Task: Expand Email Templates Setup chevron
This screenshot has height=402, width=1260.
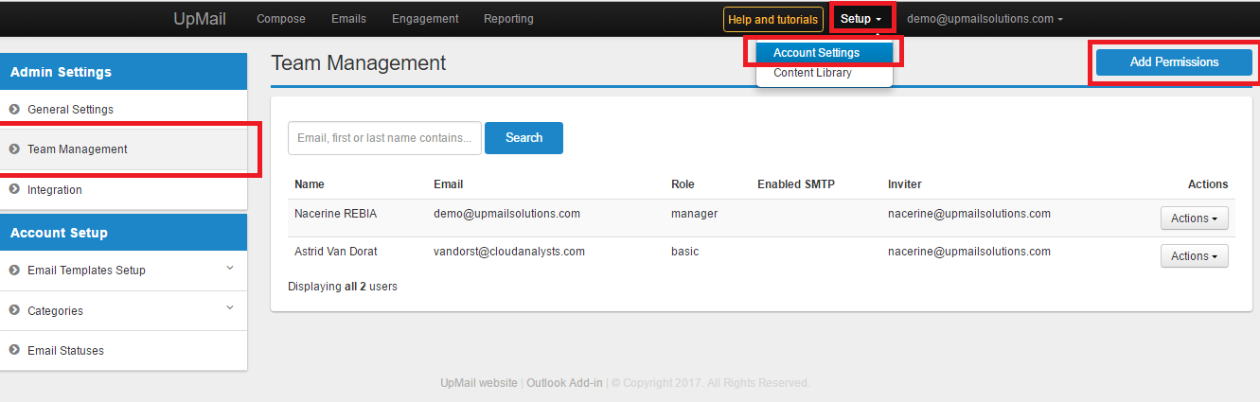Action: click(x=230, y=269)
